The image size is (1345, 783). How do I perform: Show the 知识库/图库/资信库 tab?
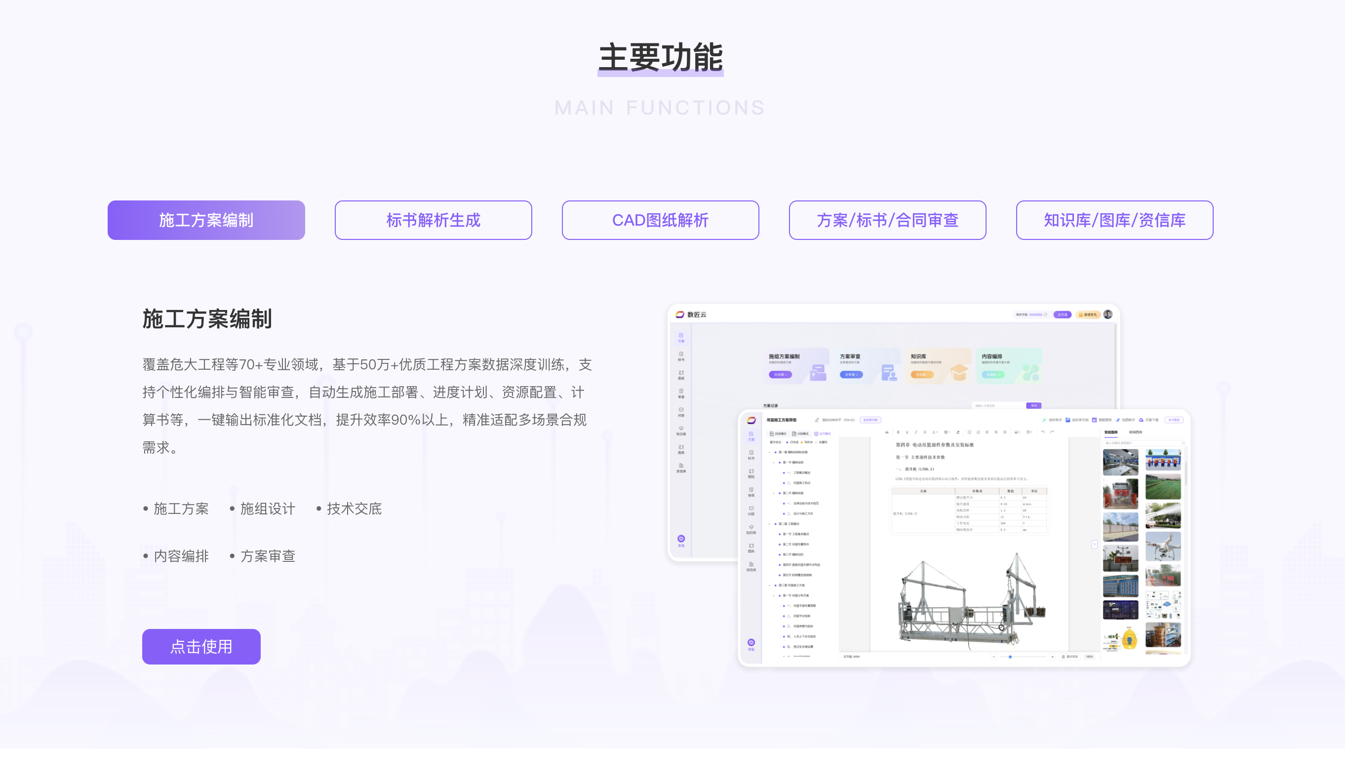(x=1114, y=220)
